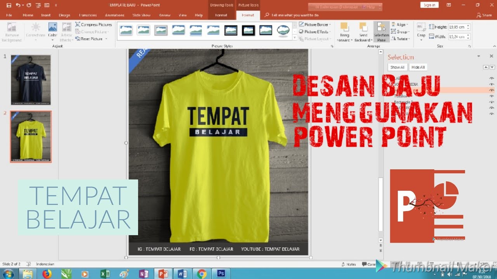Open Windows Start menu
The image size is (497, 279).
(x=8, y=274)
